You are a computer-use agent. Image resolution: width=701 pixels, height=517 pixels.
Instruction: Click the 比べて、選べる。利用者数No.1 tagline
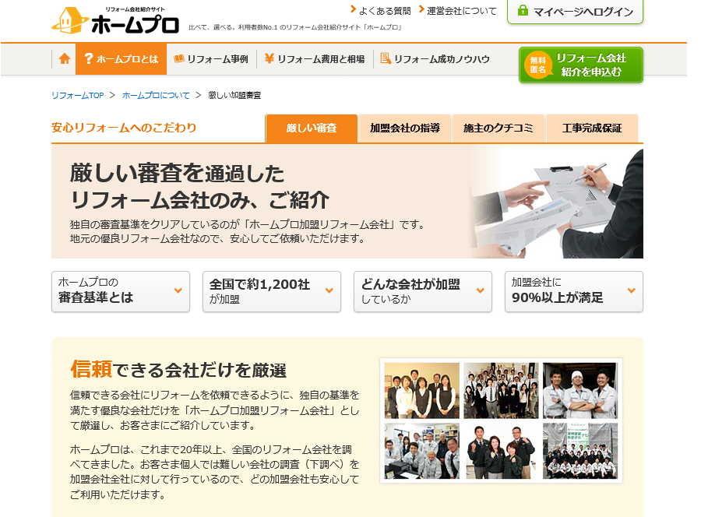pos(295,27)
